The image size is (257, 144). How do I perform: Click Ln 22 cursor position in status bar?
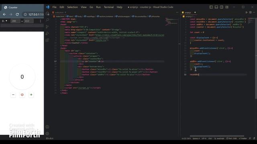point(186,138)
